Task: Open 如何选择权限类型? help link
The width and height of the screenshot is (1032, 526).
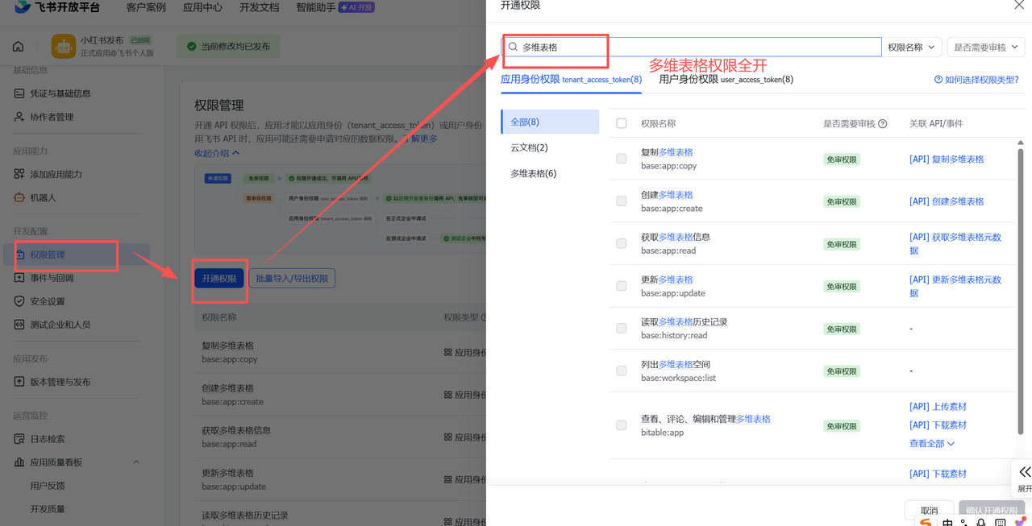Action: pos(976,80)
